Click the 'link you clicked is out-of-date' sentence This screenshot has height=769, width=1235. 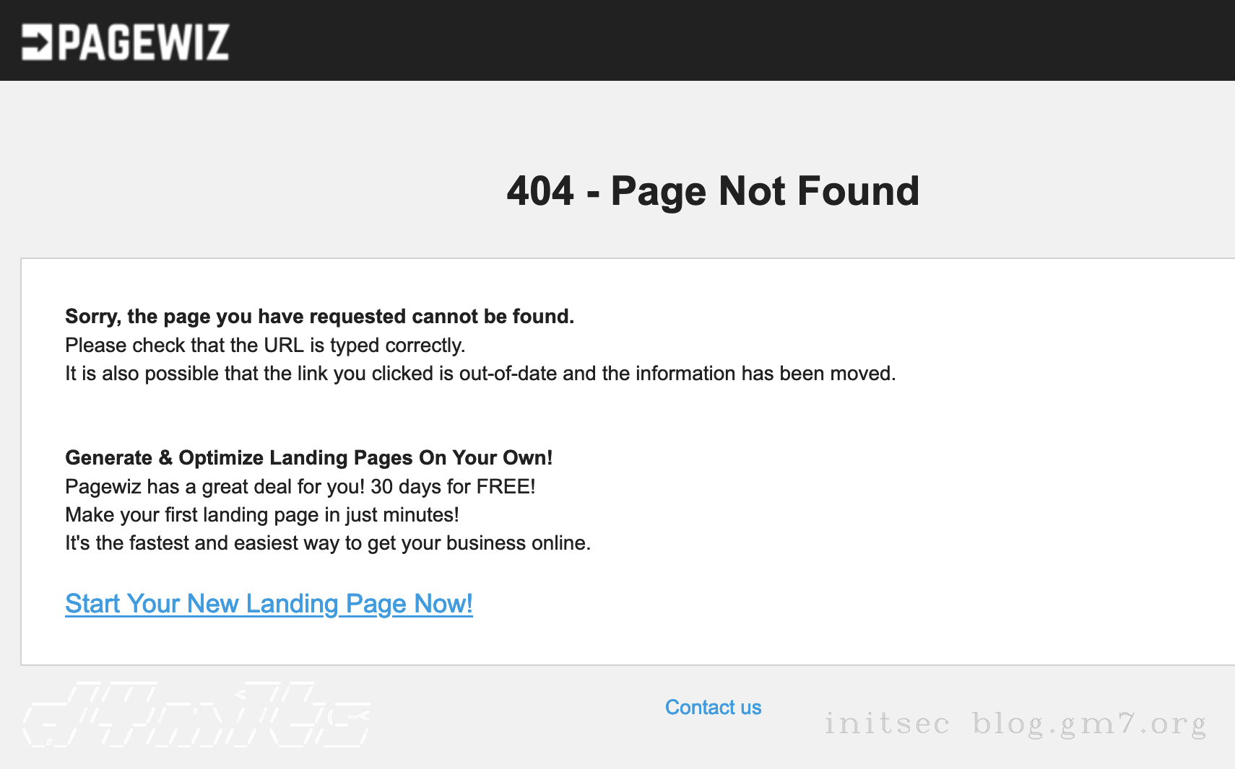pos(480,373)
